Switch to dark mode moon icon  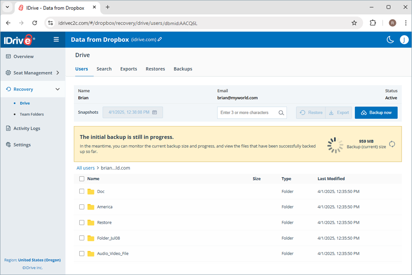(x=390, y=40)
